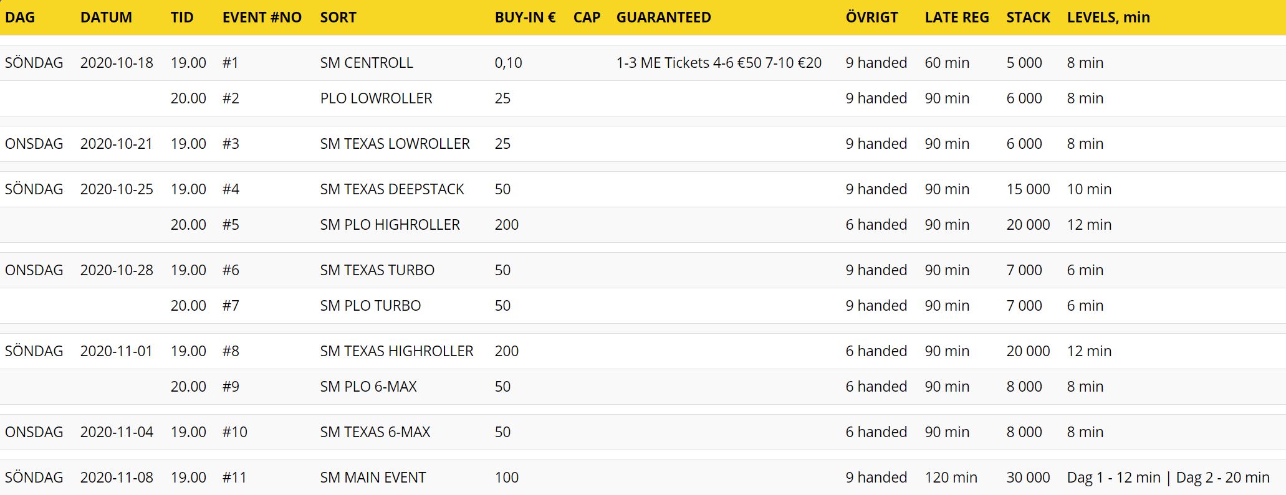Open the SM TEXAS DEEPSTACK event

tap(392, 189)
